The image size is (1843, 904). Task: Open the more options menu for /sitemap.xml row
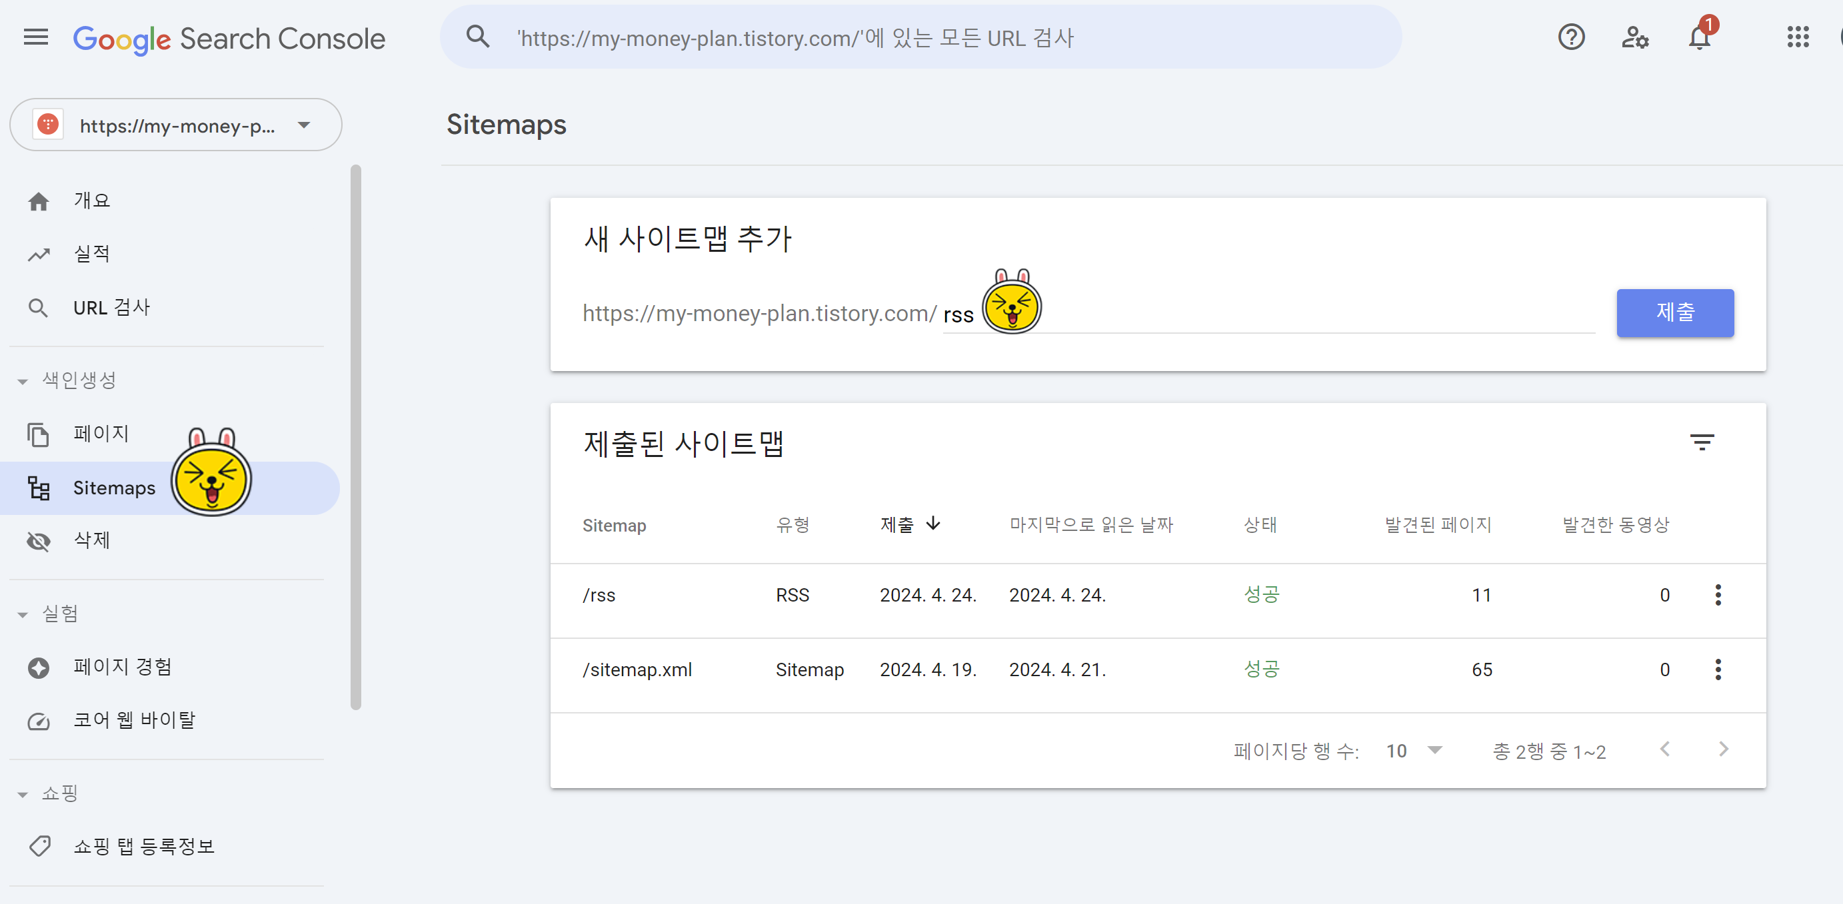(1718, 670)
